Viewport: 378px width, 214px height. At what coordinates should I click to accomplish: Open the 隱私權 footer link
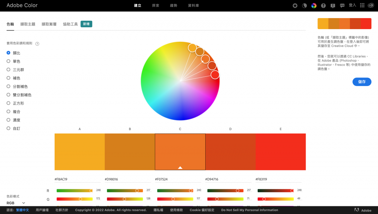pyautogui.click(x=158, y=210)
